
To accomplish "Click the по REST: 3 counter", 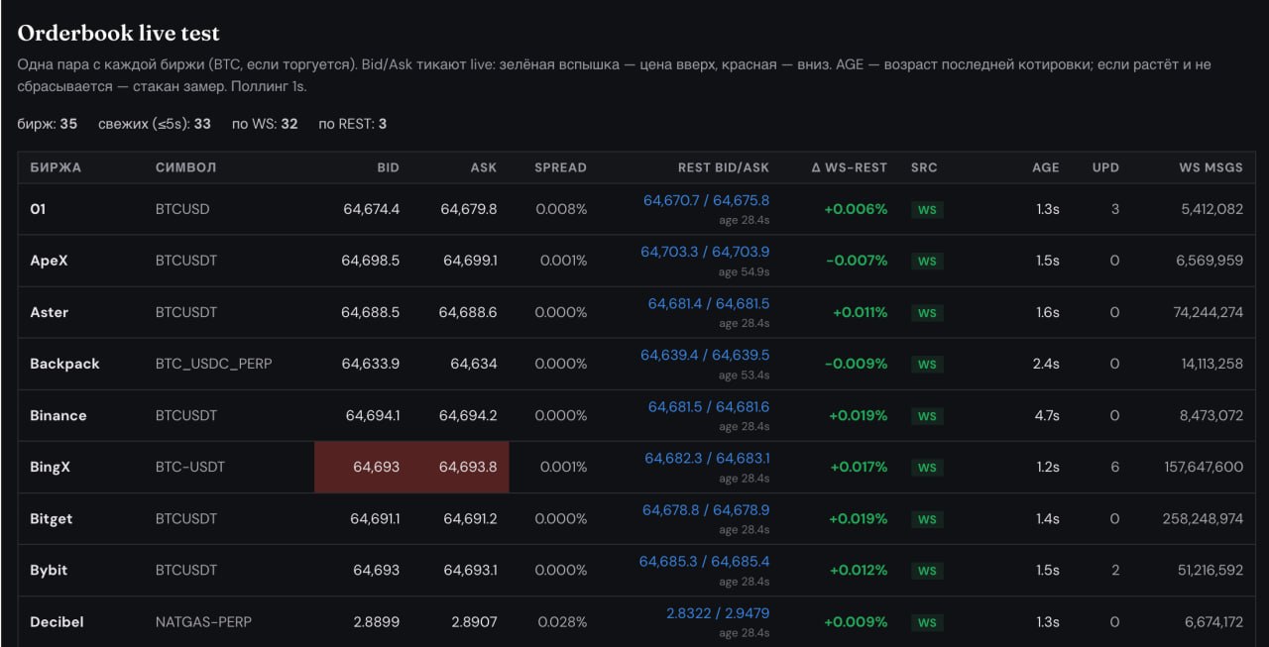I will (x=353, y=124).
